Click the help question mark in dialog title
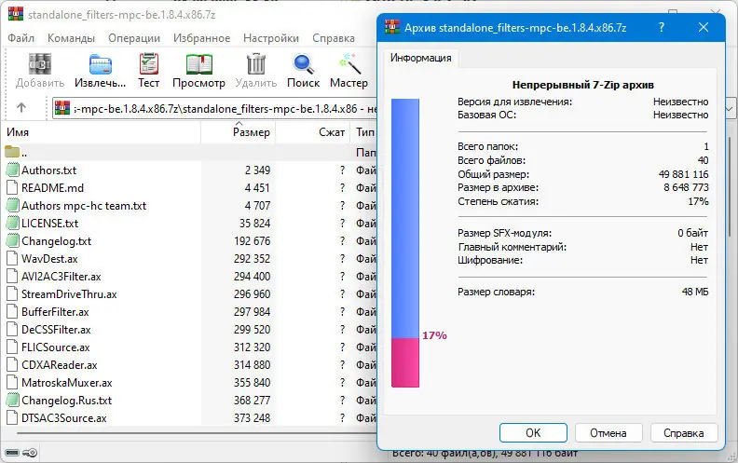The image size is (738, 463). 662,27
